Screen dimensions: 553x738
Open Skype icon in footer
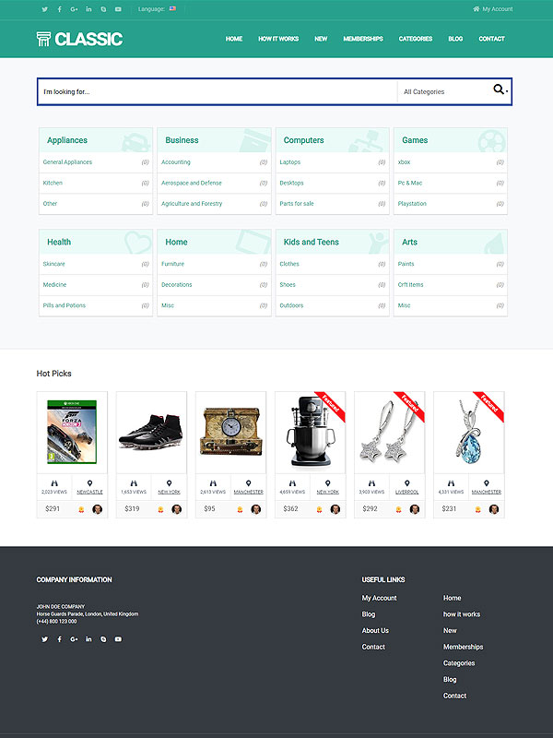(x=103, y=639)
